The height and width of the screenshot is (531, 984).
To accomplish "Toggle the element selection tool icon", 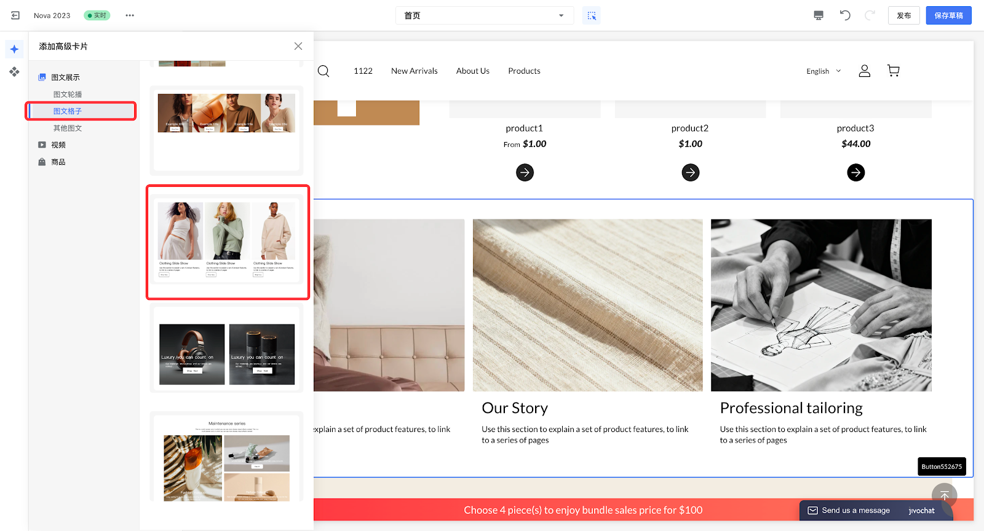I will point(591,15).
